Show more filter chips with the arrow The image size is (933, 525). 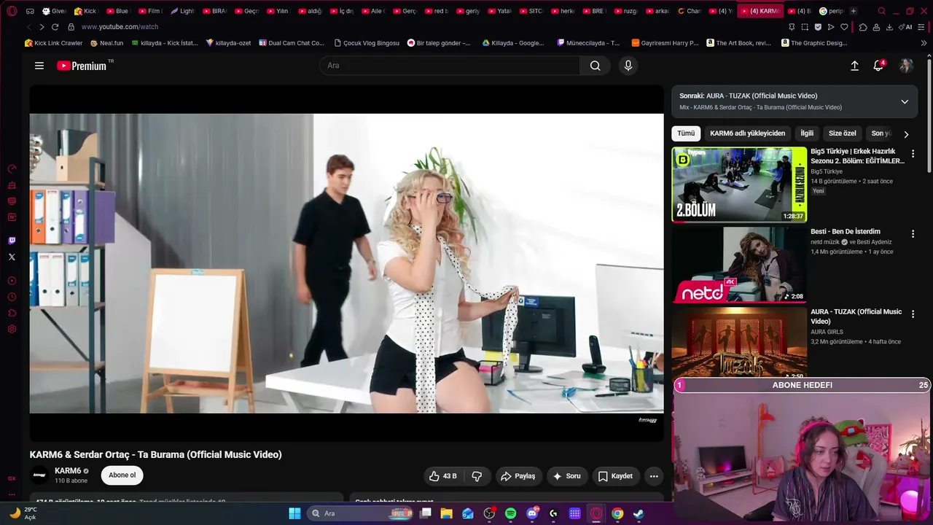[906, 134]
